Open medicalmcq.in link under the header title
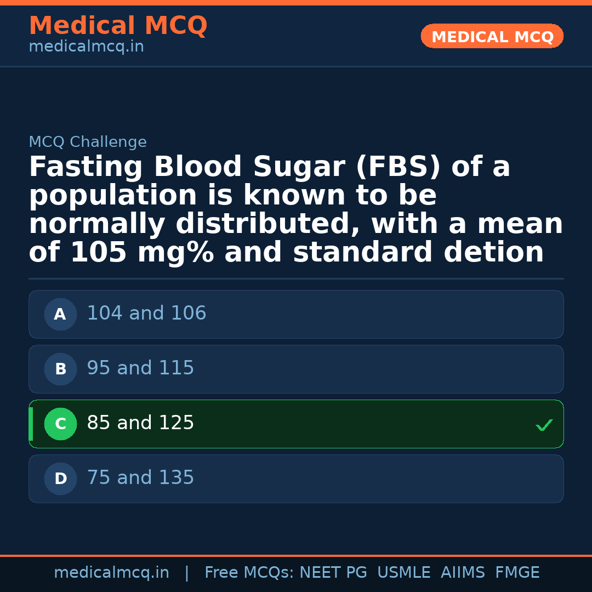The width and height of the screenshot is (592, 592). point(86,47)
